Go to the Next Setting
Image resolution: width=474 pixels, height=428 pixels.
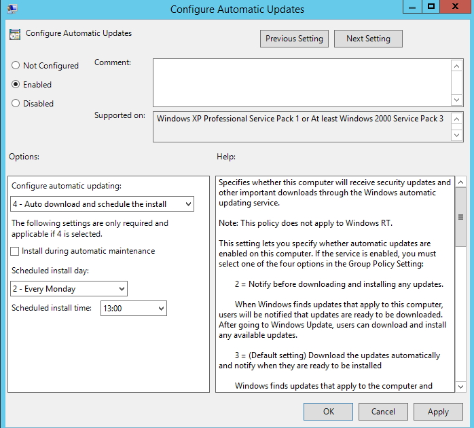click(x=368, y=39)
